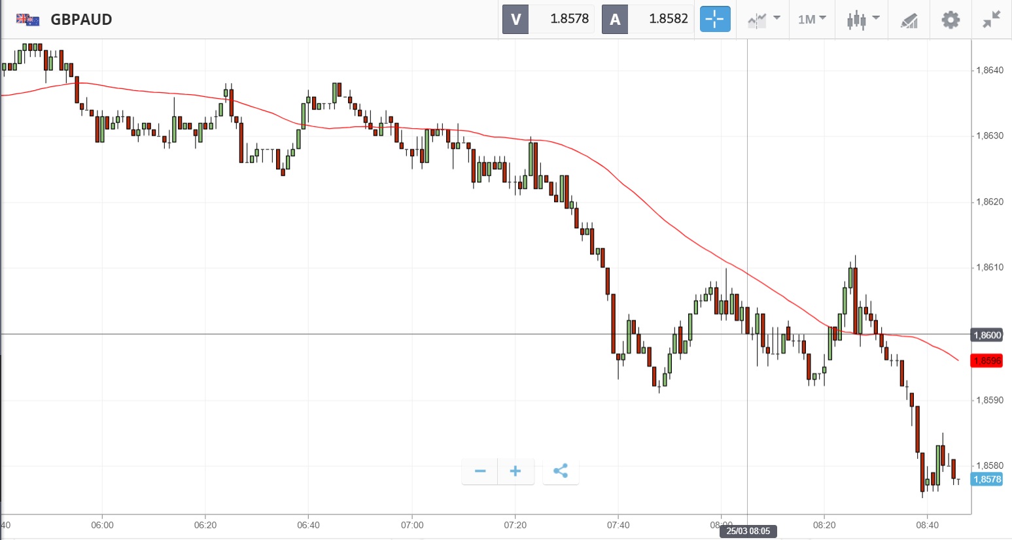Click the blue 1.8578 current price tag

[986, 479]
